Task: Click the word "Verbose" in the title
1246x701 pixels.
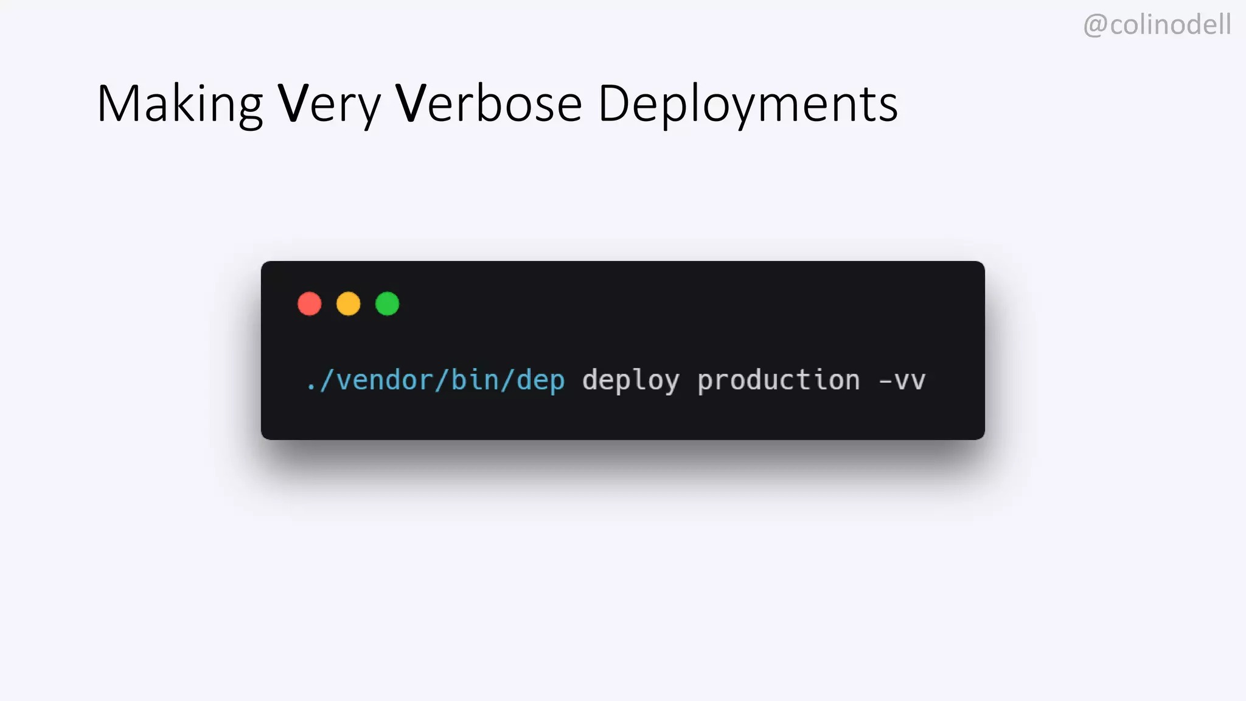Action: pyautogui.click(x=489, y=103)
